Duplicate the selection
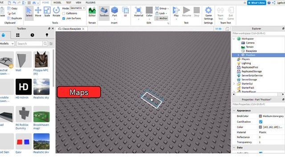 pos(15,18)
